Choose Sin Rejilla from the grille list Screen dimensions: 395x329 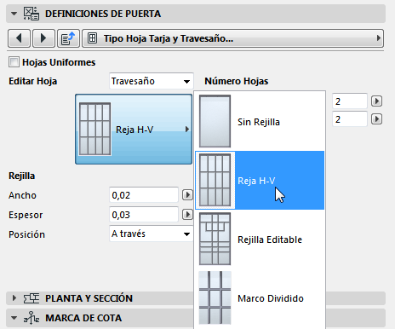tap(260, 122)
